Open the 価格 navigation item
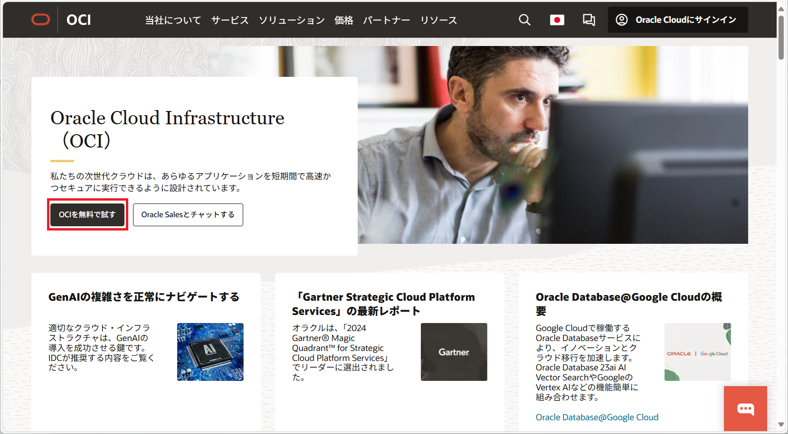This screenshot has width=788, height=434. coord(343,20)
